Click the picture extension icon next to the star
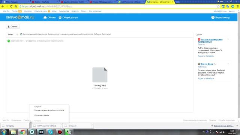Screen dimensions: 240x135 pyautogui.click(x=223, y=6)
